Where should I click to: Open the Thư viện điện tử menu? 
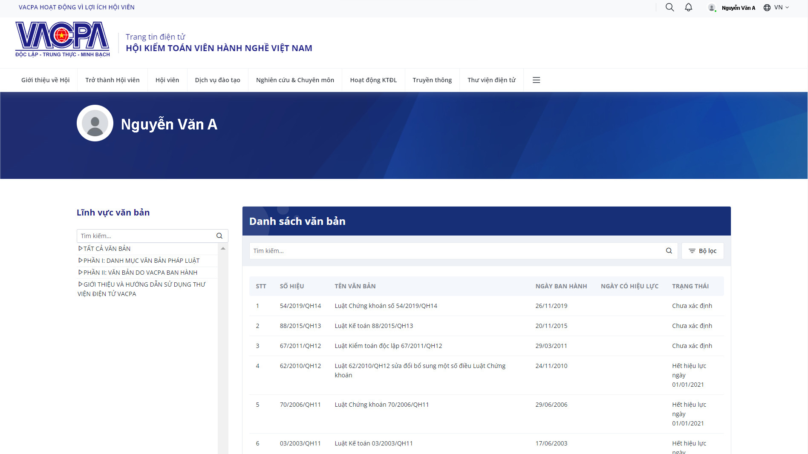click(491, 80)
